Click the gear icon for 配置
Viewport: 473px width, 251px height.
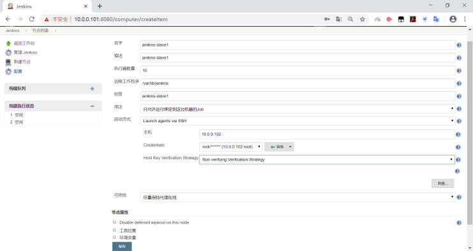point(8,71)
